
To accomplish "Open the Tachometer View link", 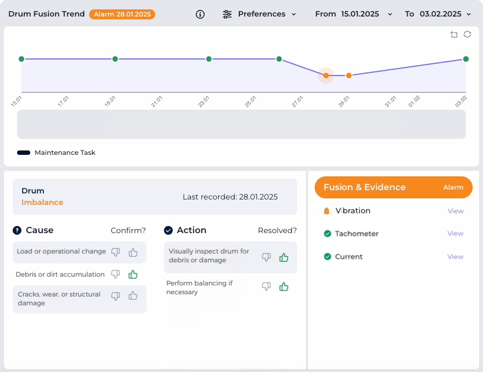I will click(x=455, y=233).
